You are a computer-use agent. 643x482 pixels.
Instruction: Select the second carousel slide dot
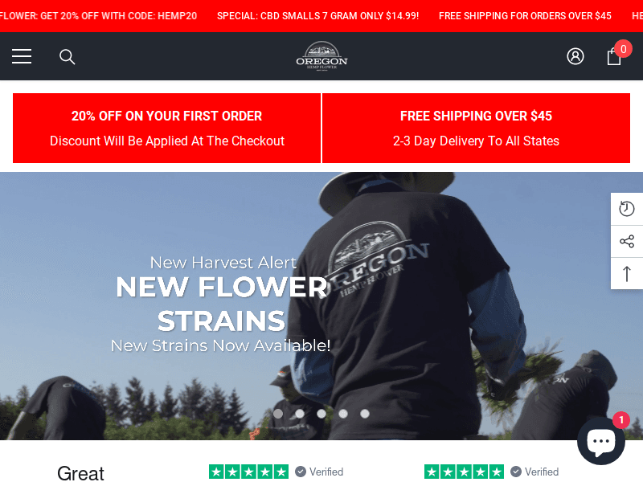(300, 414)
